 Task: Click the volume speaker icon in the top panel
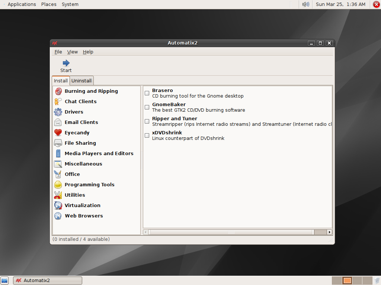pos(305,4)
